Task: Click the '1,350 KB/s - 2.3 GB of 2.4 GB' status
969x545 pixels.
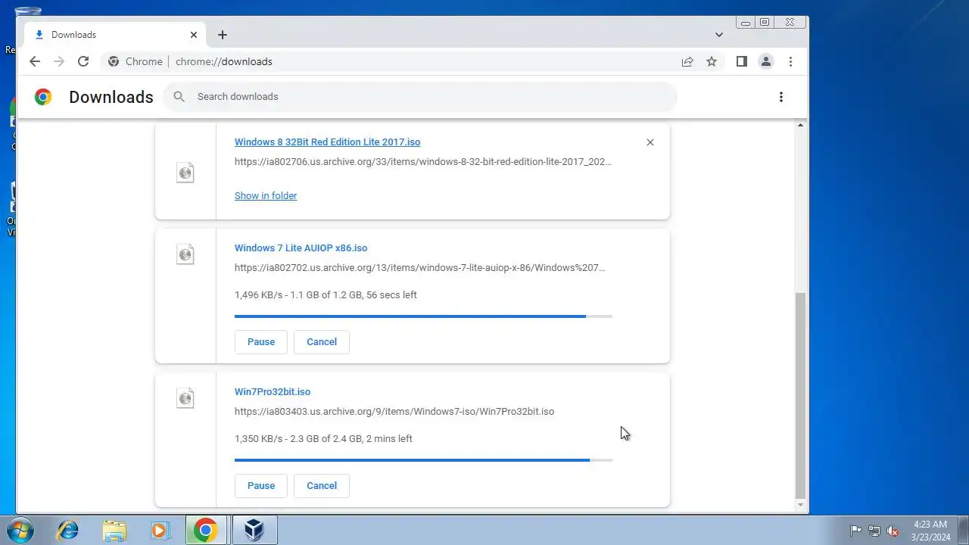Action: point(323,439)
